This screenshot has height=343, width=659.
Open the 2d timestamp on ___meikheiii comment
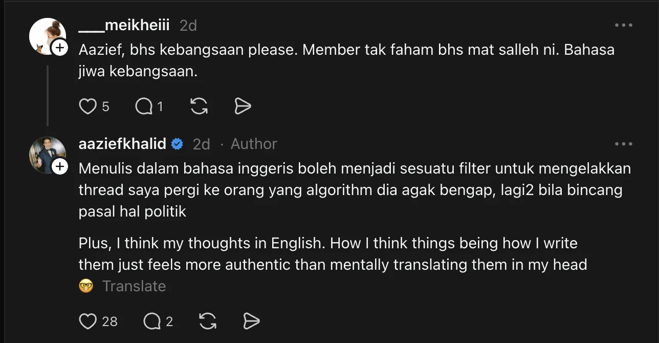pyautogui.click(x=188, y=25)
